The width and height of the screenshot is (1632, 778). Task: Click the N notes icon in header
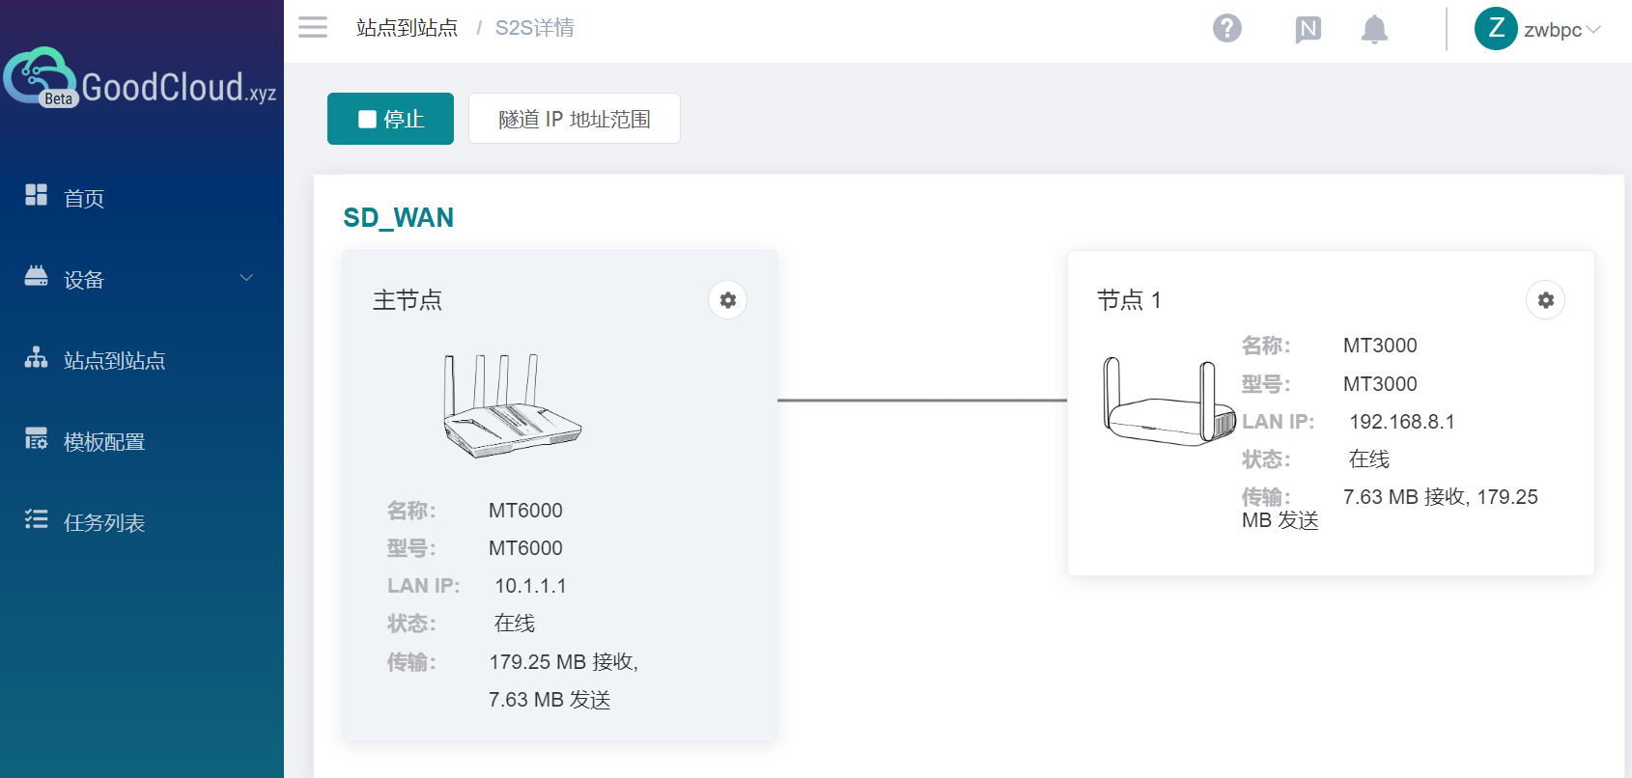tap(1308, 29)
